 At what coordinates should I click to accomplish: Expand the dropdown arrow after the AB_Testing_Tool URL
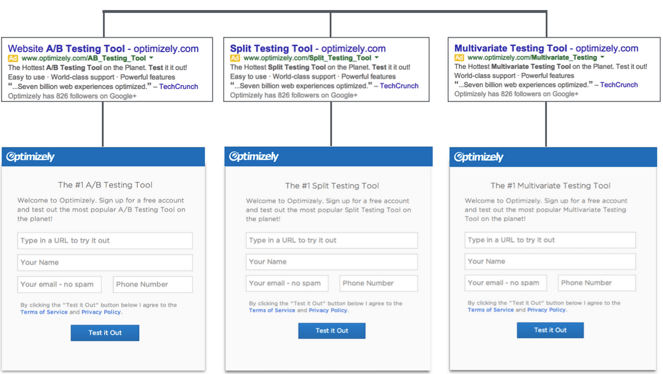click(151, 58)
